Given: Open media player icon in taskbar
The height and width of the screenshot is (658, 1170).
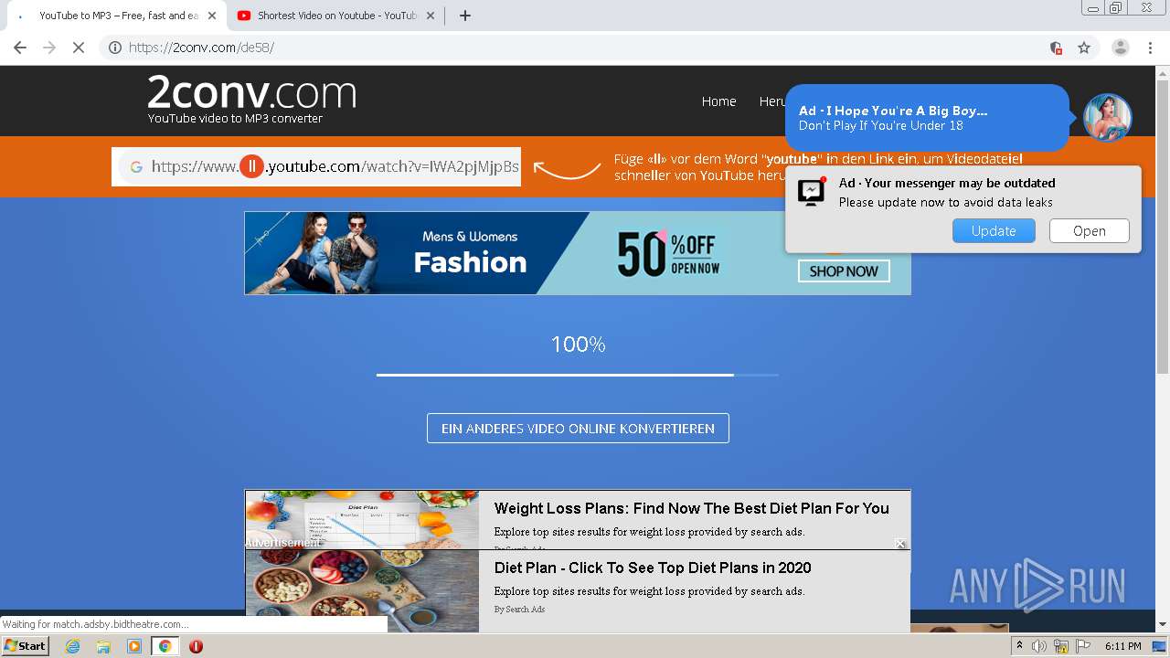Looking at the screenshot, I should click(x=134, y=646).
